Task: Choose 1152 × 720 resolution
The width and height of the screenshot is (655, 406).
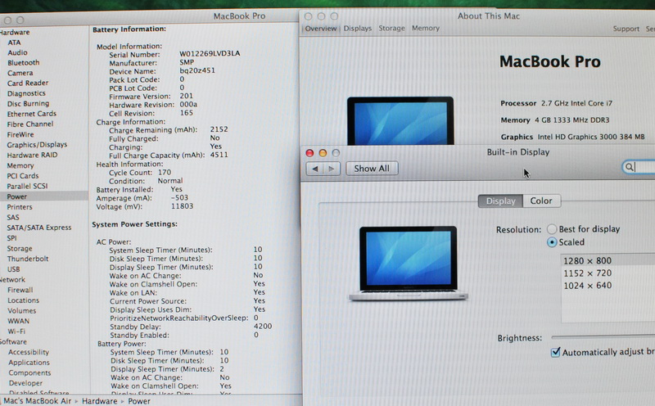Action: coord(608,273)
